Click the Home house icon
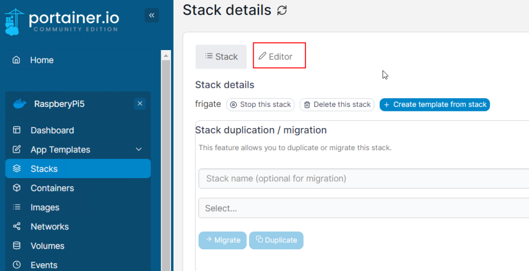529x271 pixels. click(x=16, y=60)
